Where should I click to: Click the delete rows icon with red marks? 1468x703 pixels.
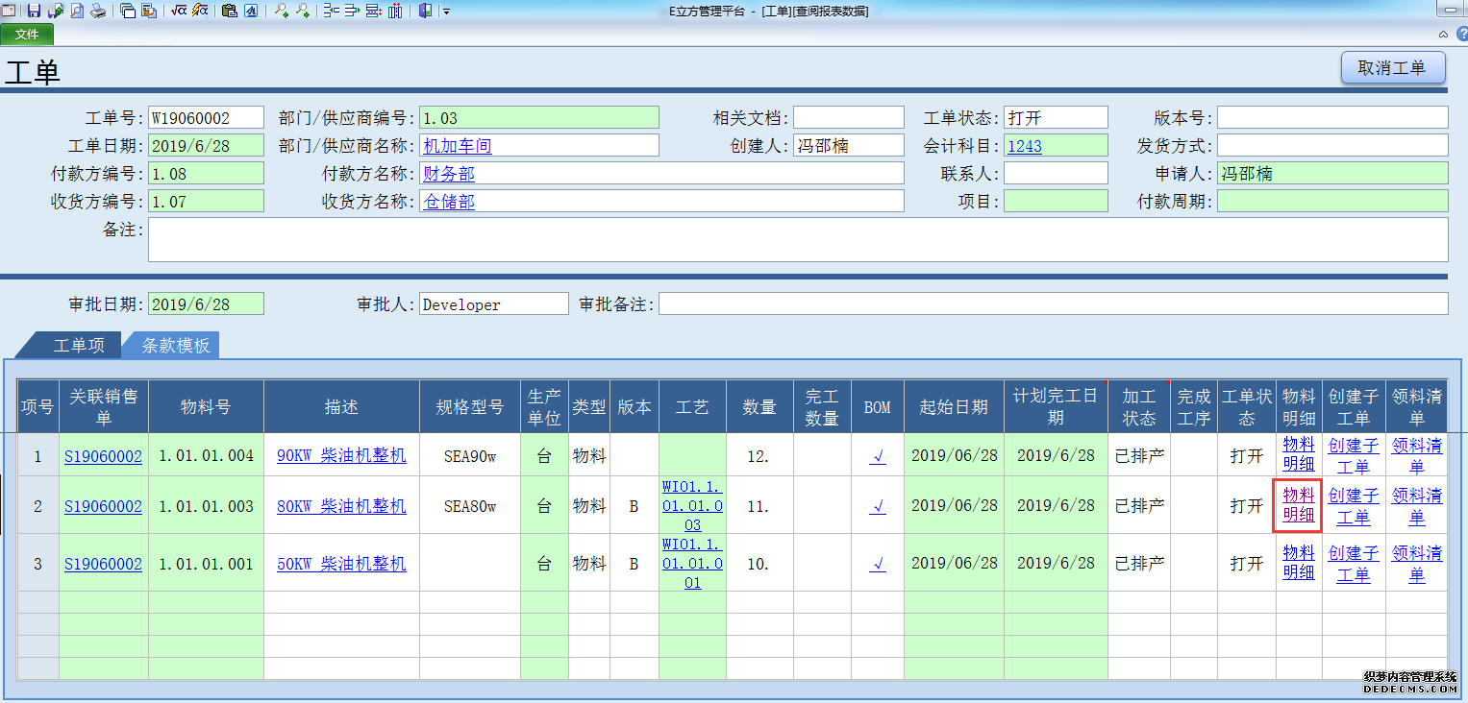pos(374,11)
